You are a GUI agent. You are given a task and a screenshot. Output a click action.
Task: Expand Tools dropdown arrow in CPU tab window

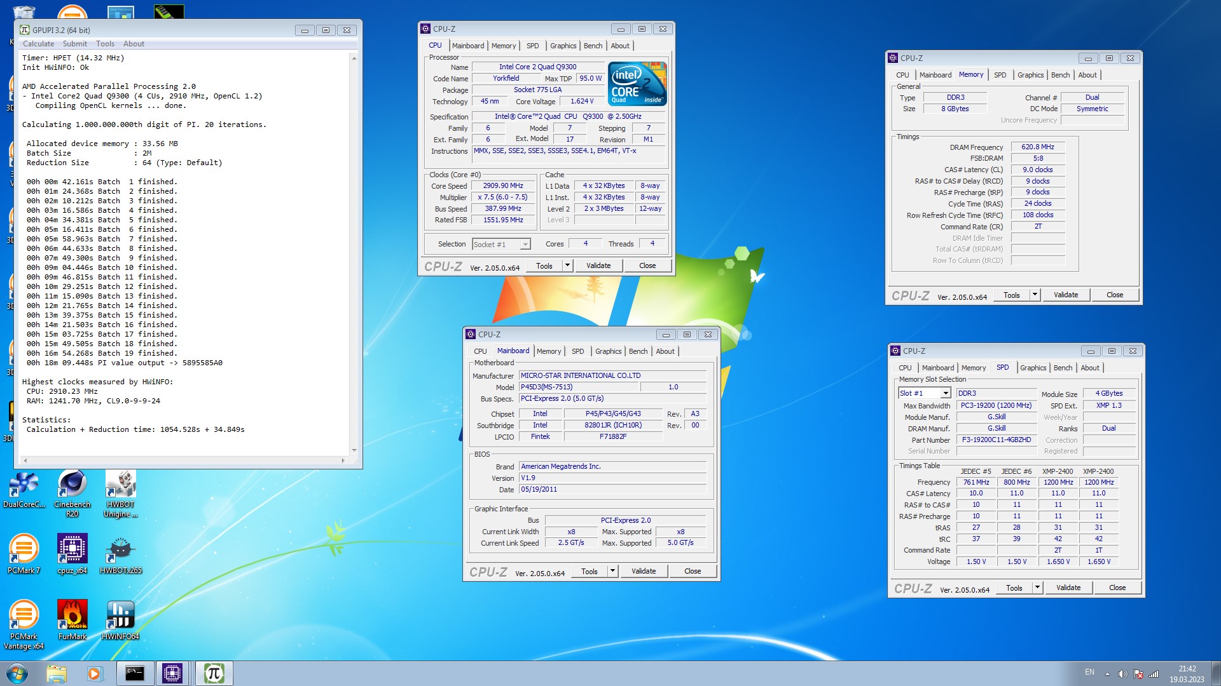pos(567,266)
